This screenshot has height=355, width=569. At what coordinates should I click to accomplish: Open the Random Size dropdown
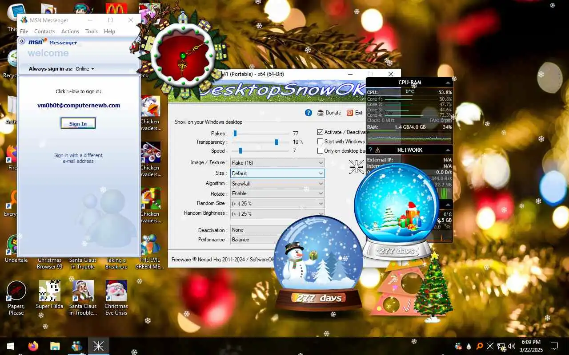click(x=277, y=203)
